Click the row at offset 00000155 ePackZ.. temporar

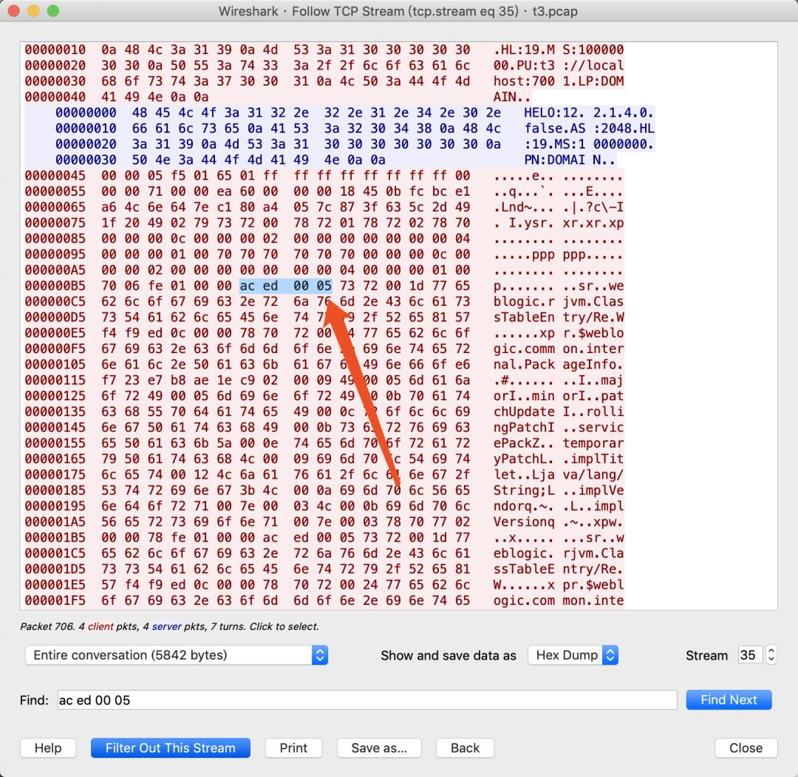point(324,443)
